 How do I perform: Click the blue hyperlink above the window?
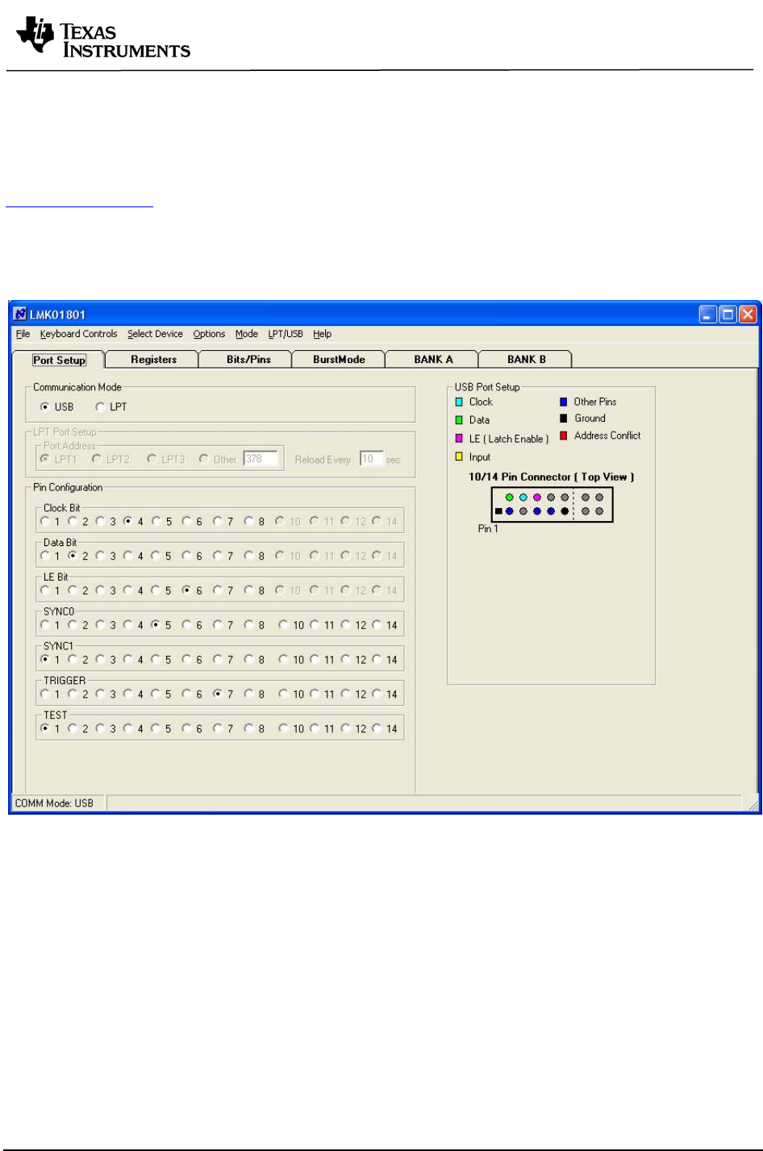tap(79, 206)
